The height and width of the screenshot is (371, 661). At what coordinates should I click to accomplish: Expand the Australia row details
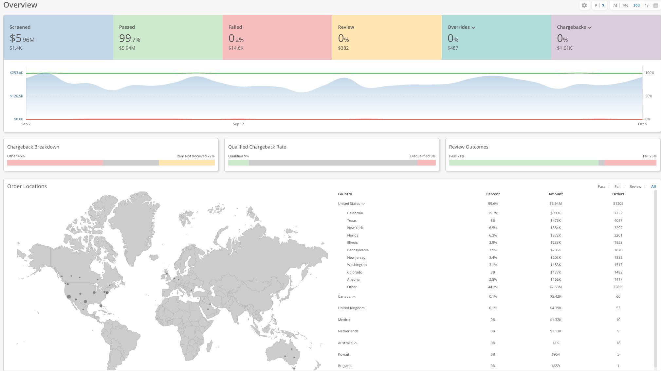pyautogui.click(x=356, y=343)
